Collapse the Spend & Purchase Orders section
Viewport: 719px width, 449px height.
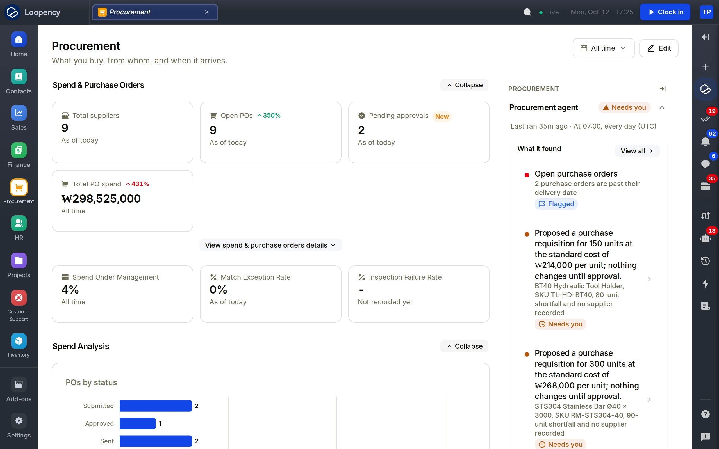464,85
